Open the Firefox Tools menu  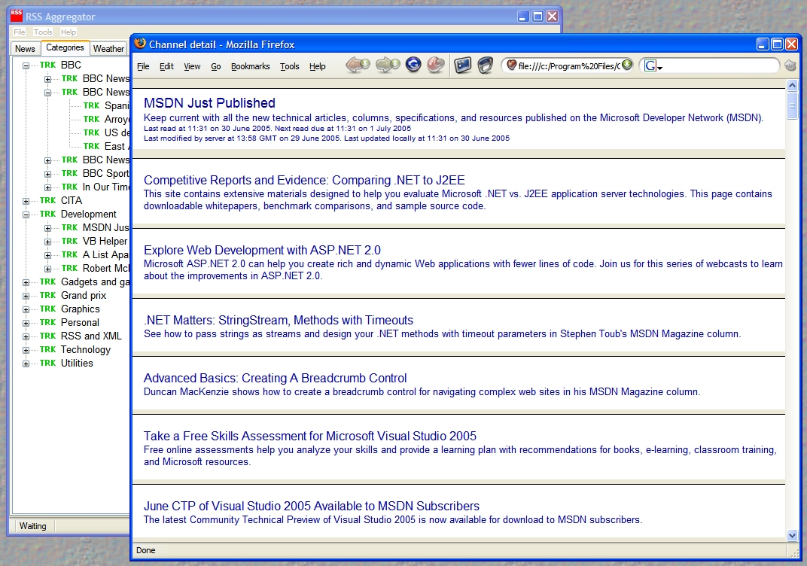pyautogui.click(x=289, y=66)
